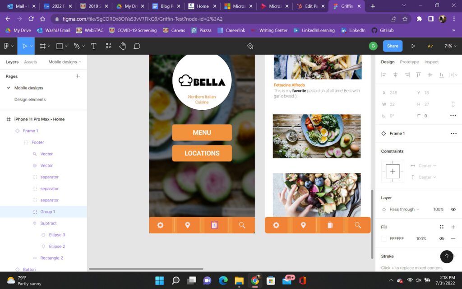This screenshot has width=462, height=289.
Task: Toggle constrain proportions link icon
Action: point(453,104)
